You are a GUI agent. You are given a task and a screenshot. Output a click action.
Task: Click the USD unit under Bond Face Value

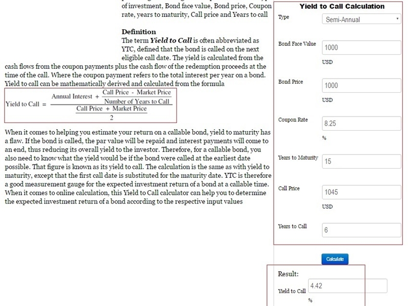pyautogui.click(x=327, y=62)
